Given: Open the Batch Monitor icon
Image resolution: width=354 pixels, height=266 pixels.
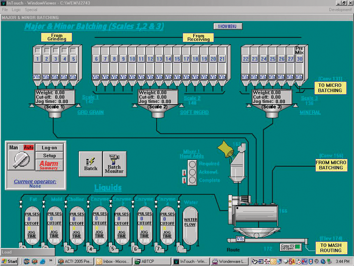Looking at the screenshot, I should click(114, 163).
